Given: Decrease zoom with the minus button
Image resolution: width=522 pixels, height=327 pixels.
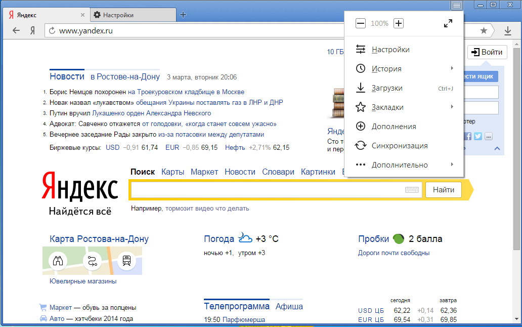Looking at the screenshot, I should pyautogui.click(x=361, y=23).
